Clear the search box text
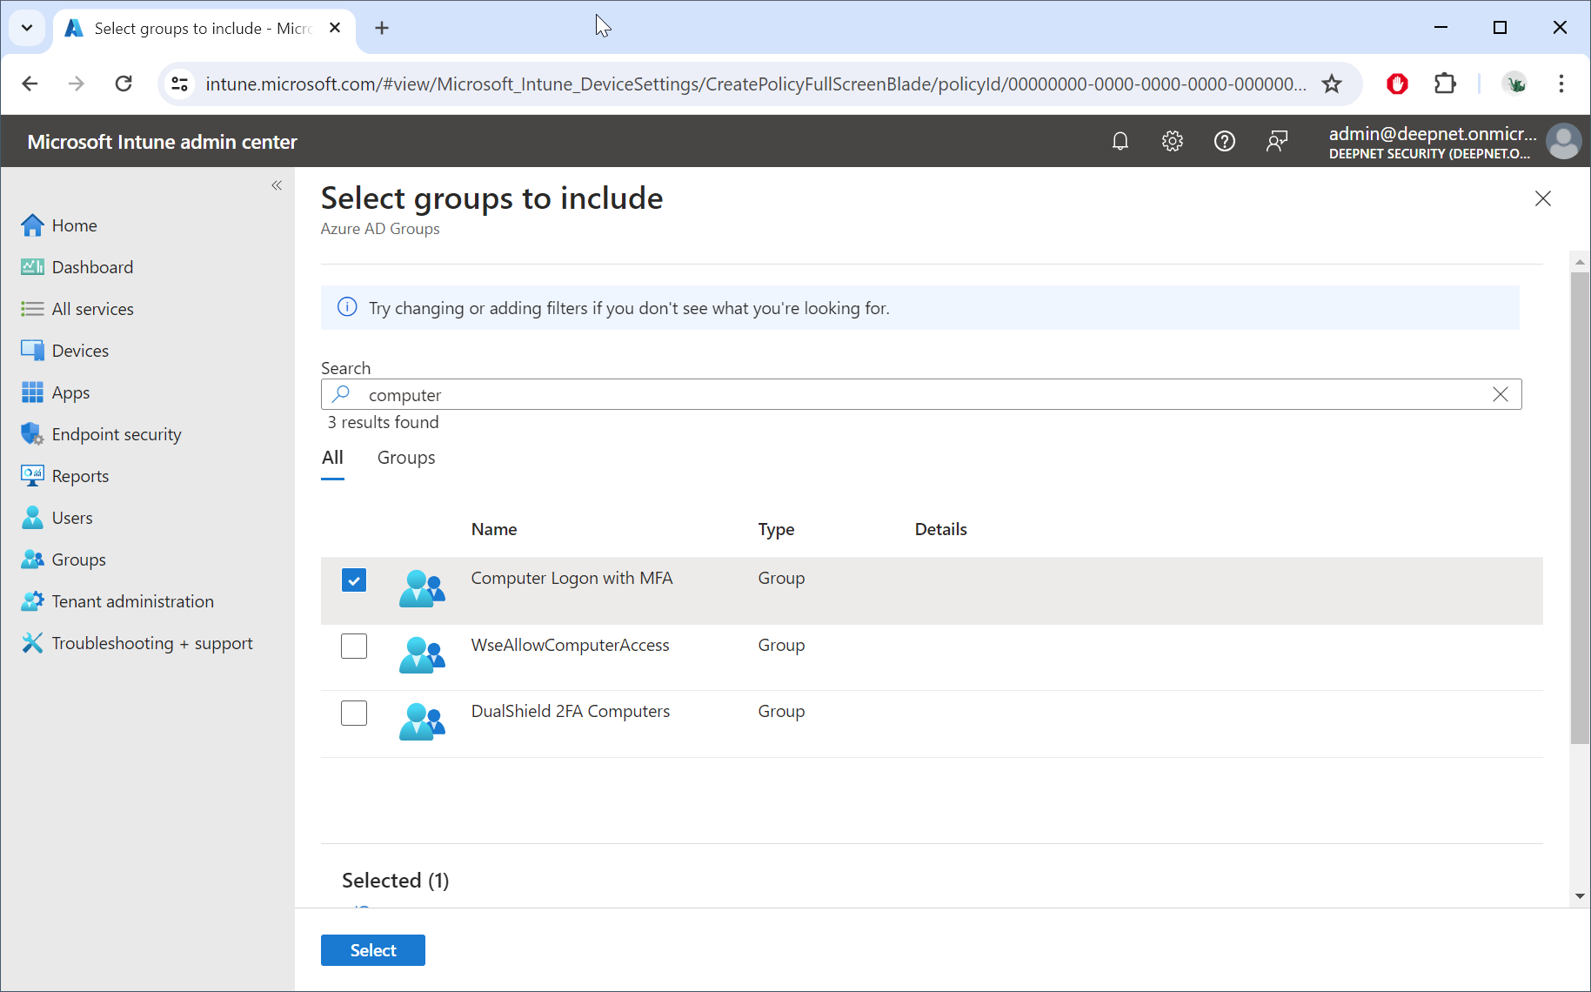The height and width of the screenshot is (992, 1591). coord(1500,394)
